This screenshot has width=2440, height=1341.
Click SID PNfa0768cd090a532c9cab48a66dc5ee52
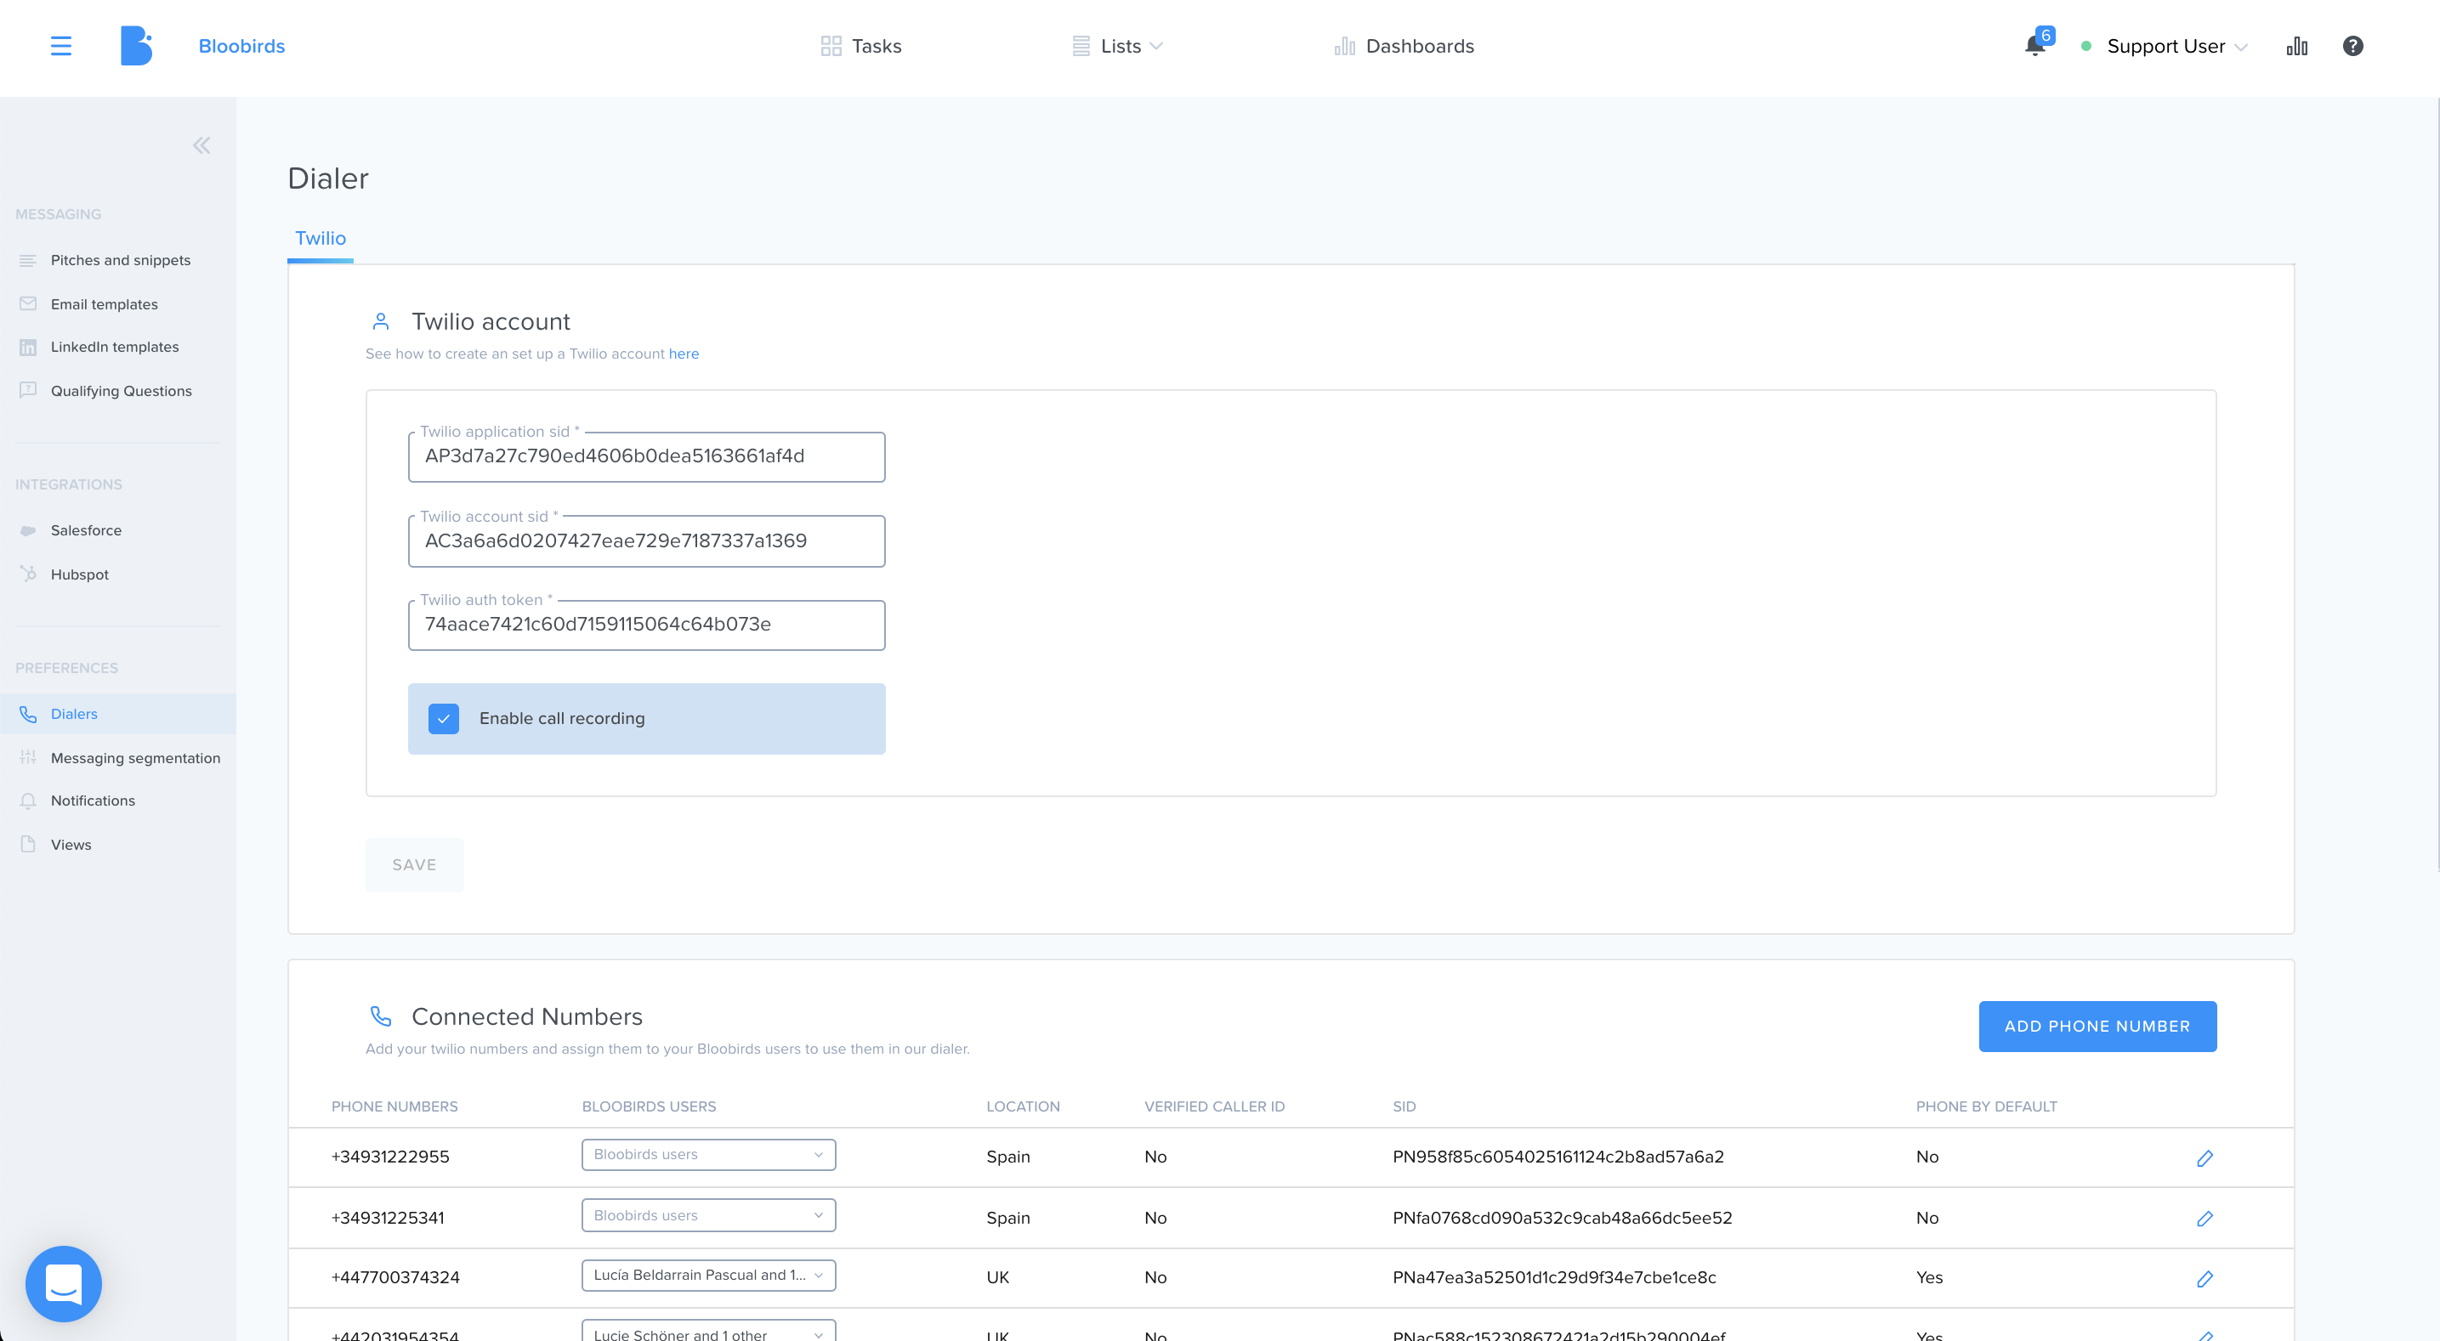(1562, 1218)
